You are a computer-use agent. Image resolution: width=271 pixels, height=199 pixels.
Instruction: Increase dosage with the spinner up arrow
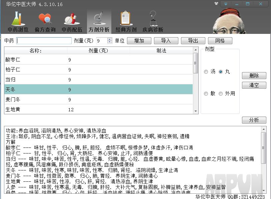click(x=110, y=39)
